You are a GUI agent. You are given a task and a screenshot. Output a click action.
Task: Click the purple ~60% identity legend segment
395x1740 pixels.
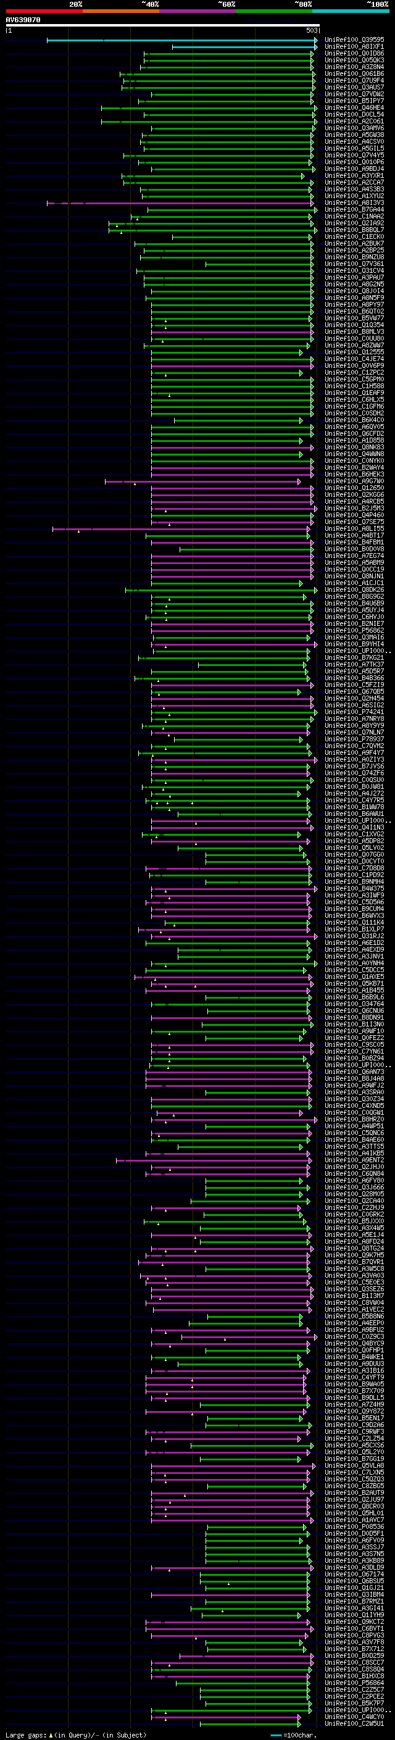[x=197, y=11]
